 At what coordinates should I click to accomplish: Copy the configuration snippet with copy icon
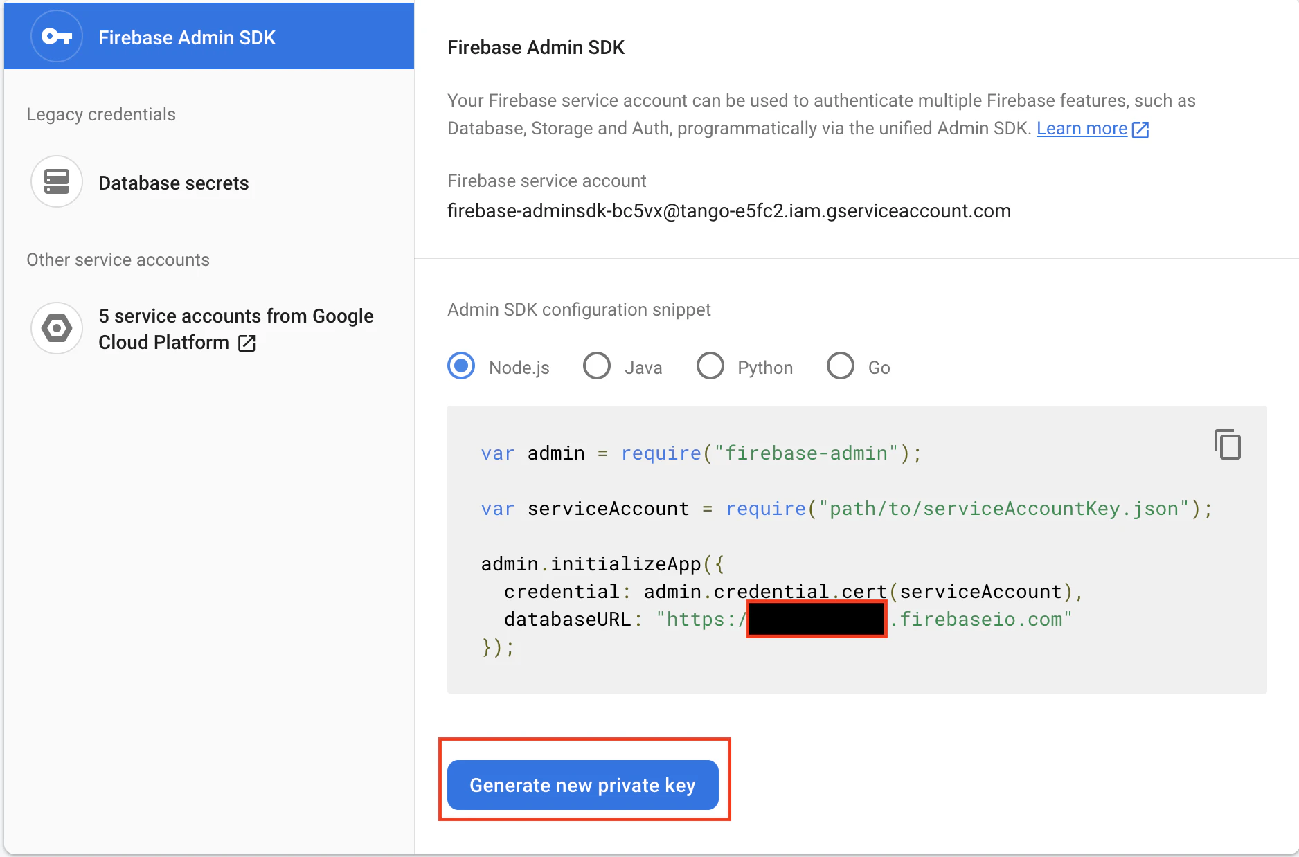1227,444
